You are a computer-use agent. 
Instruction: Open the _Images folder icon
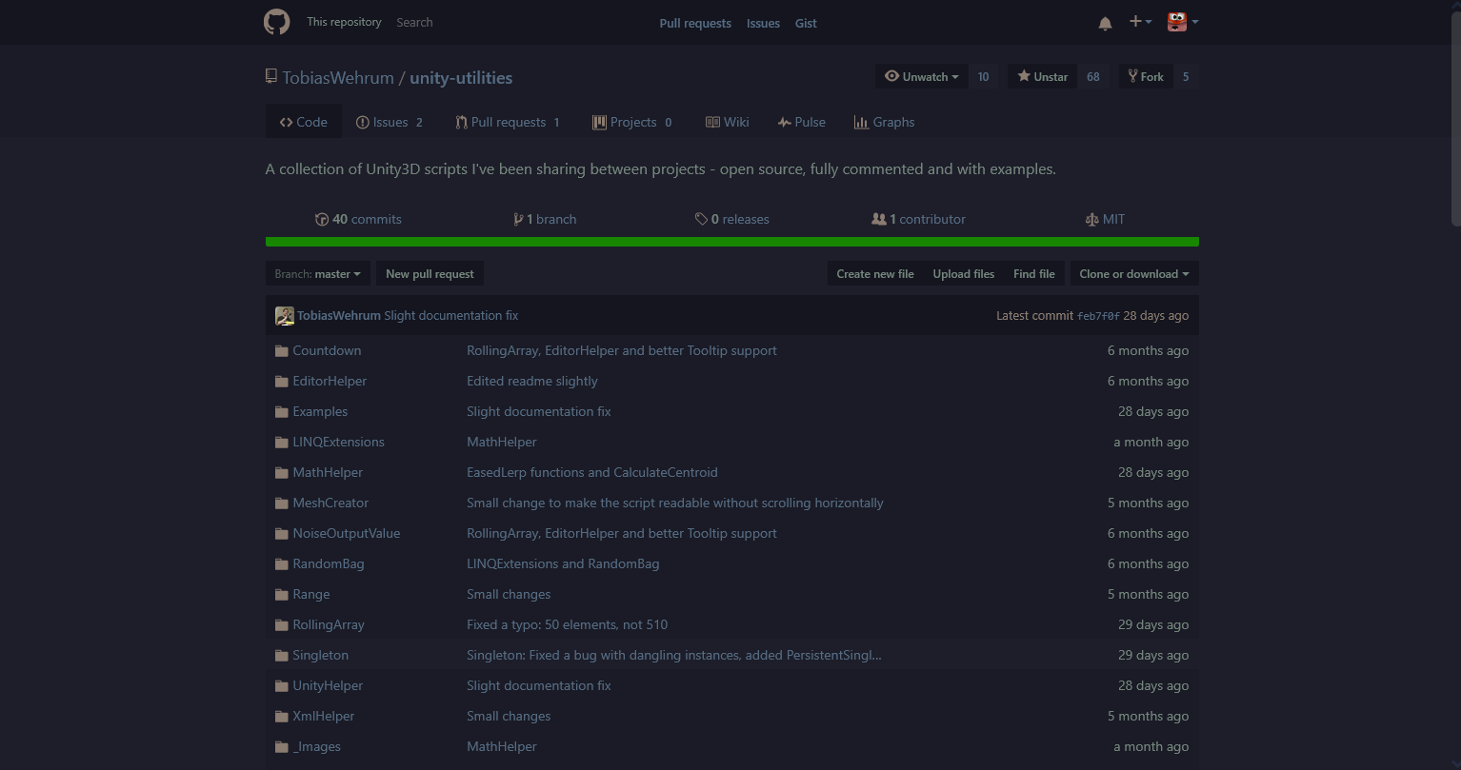click(x=282, y=747)
